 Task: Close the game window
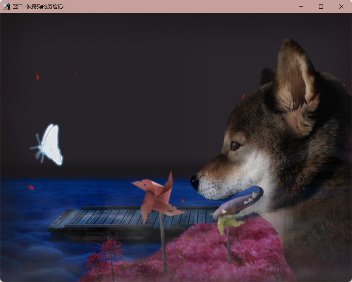(341, 7)
